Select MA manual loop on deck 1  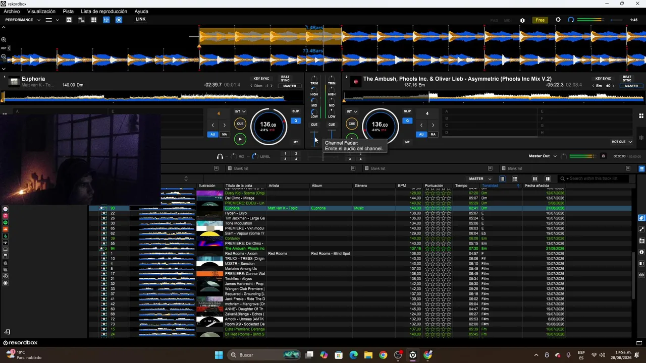[x=224, y=135]
